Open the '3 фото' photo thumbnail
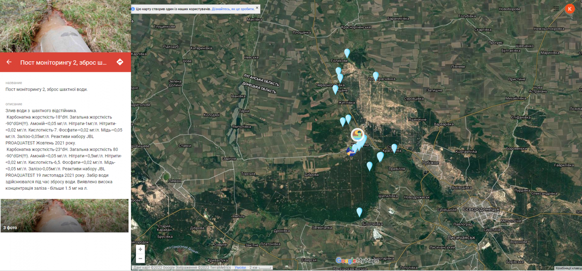The height and width of the screenshot is (271, 582). pos(64,215)
